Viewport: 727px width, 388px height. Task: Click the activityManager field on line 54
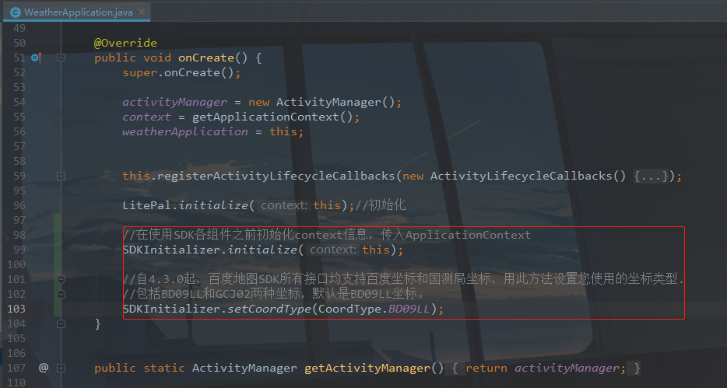point(175,103)
